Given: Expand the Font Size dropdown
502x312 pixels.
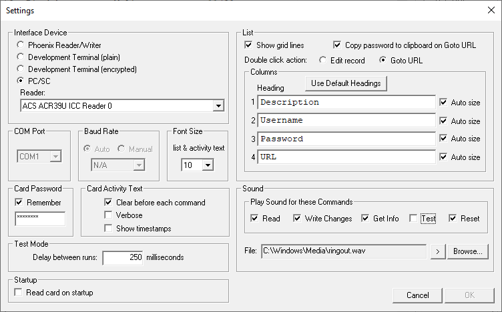Looking at the screenshot, I should coord(207,165).
